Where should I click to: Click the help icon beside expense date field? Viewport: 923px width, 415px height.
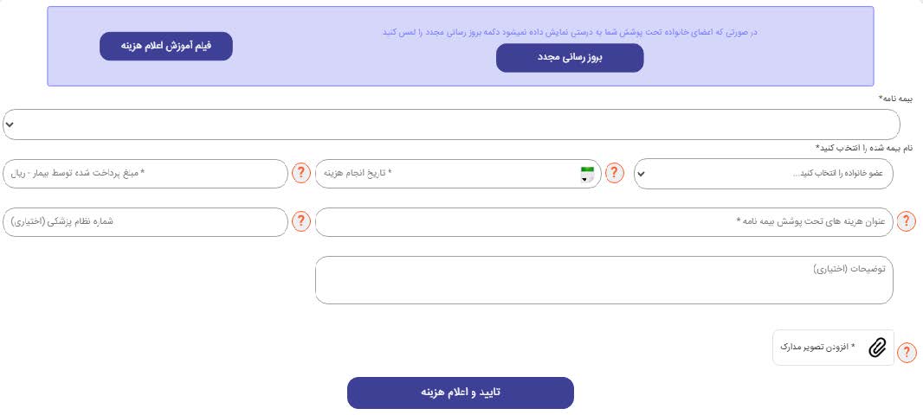pos(614,173)
